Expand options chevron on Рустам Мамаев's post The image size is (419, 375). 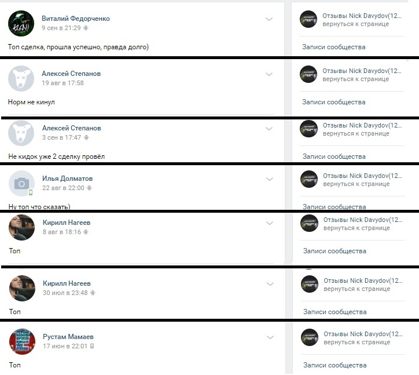[270, 337]
